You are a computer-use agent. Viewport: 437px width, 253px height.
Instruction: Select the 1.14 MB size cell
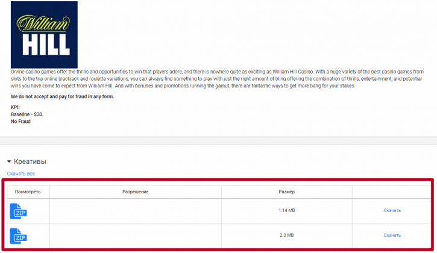point(287,210)
